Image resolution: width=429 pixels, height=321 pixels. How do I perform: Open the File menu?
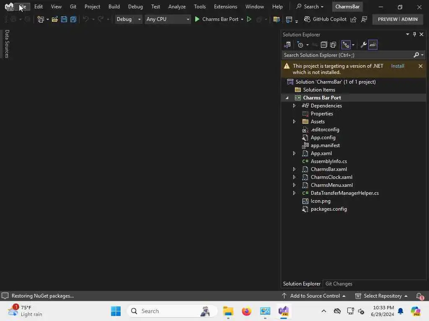[23, 7]
